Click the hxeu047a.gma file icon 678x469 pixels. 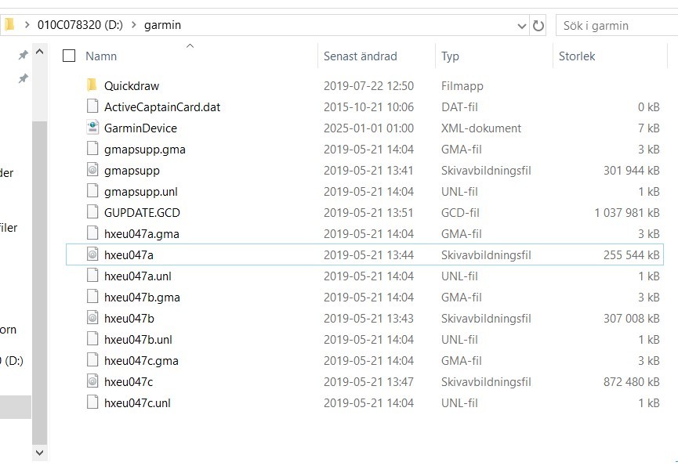click(x=92, y=233)
